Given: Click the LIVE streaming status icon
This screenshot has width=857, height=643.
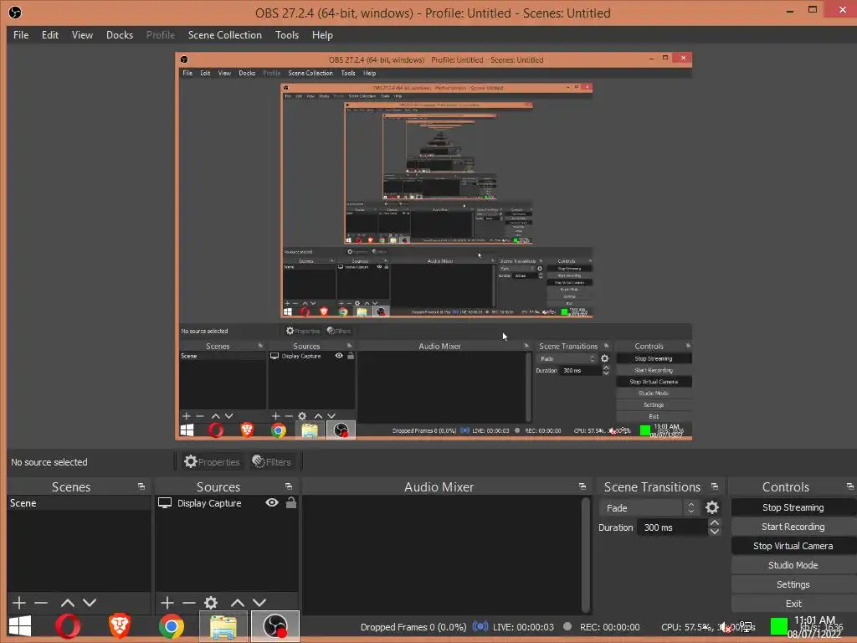Looking at the screenshot, I should (480, 626).
